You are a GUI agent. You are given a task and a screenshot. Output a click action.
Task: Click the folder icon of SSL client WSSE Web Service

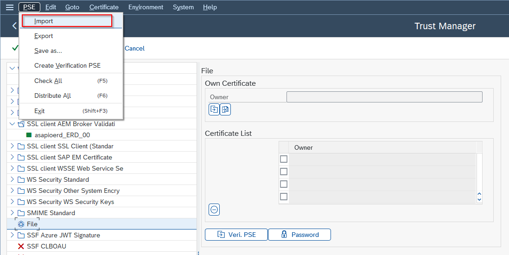point(21,168)
